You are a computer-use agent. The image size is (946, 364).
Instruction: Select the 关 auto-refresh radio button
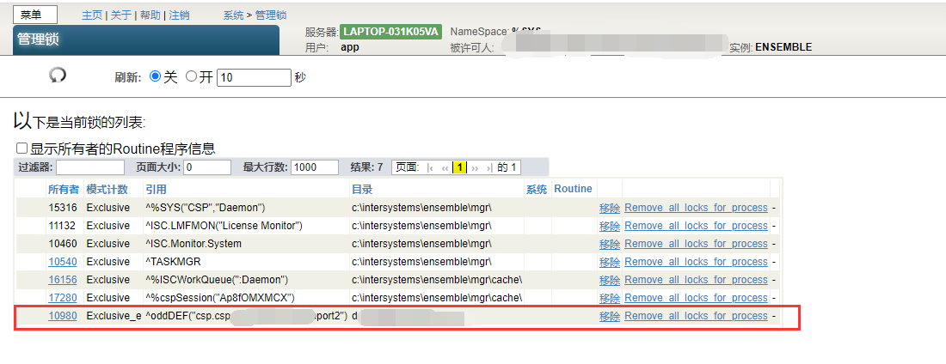click(x=156, y=76)
